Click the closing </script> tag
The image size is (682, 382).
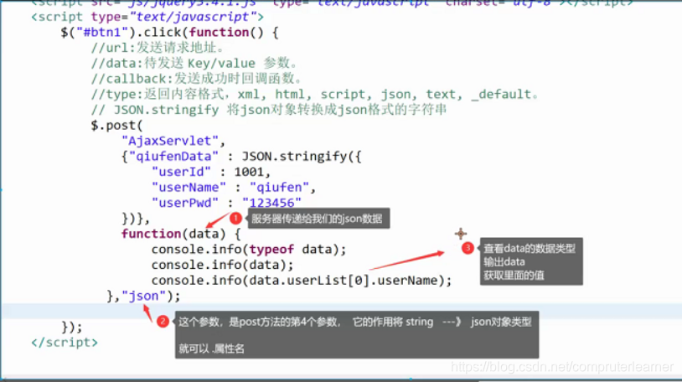(65, 343)
